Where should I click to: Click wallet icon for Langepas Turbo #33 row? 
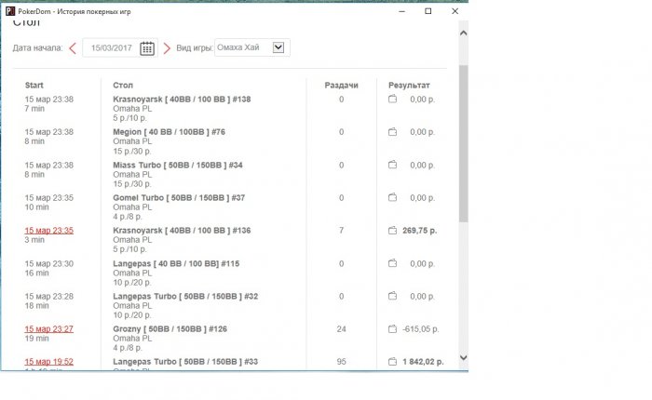(392, 362)
